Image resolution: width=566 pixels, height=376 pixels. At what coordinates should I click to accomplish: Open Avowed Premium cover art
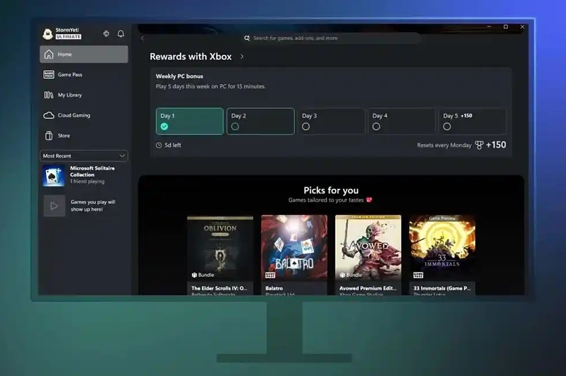click(368, 248)
